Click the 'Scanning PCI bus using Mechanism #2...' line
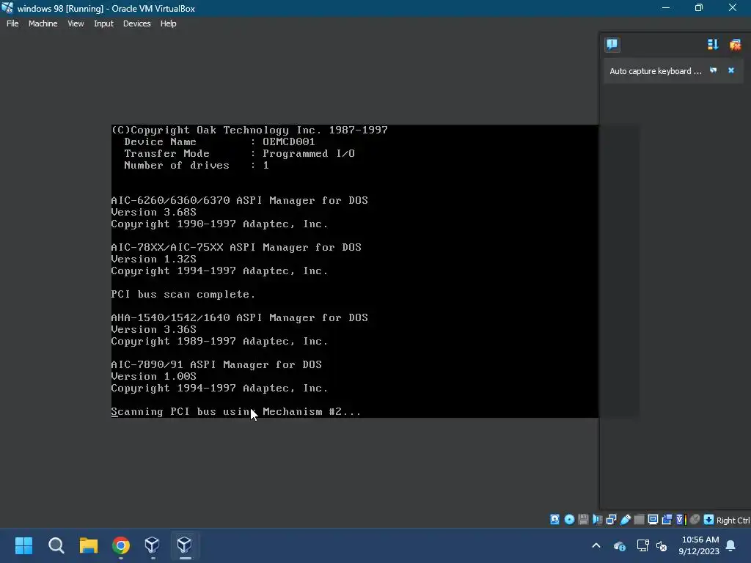The height and width of the screenshot is (563, 751). [235, 412]
